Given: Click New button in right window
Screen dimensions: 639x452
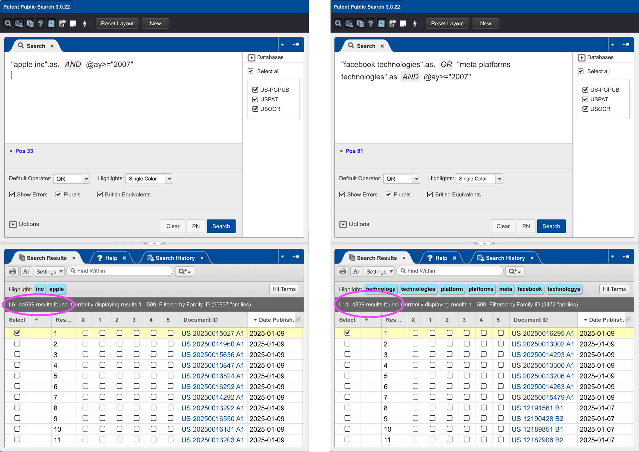Looking at the screenshot, I should pyautogui.click(x=486, y=23).
